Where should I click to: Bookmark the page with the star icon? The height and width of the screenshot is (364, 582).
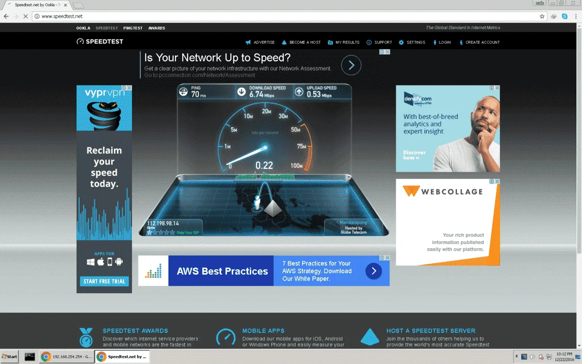[542, 16]
